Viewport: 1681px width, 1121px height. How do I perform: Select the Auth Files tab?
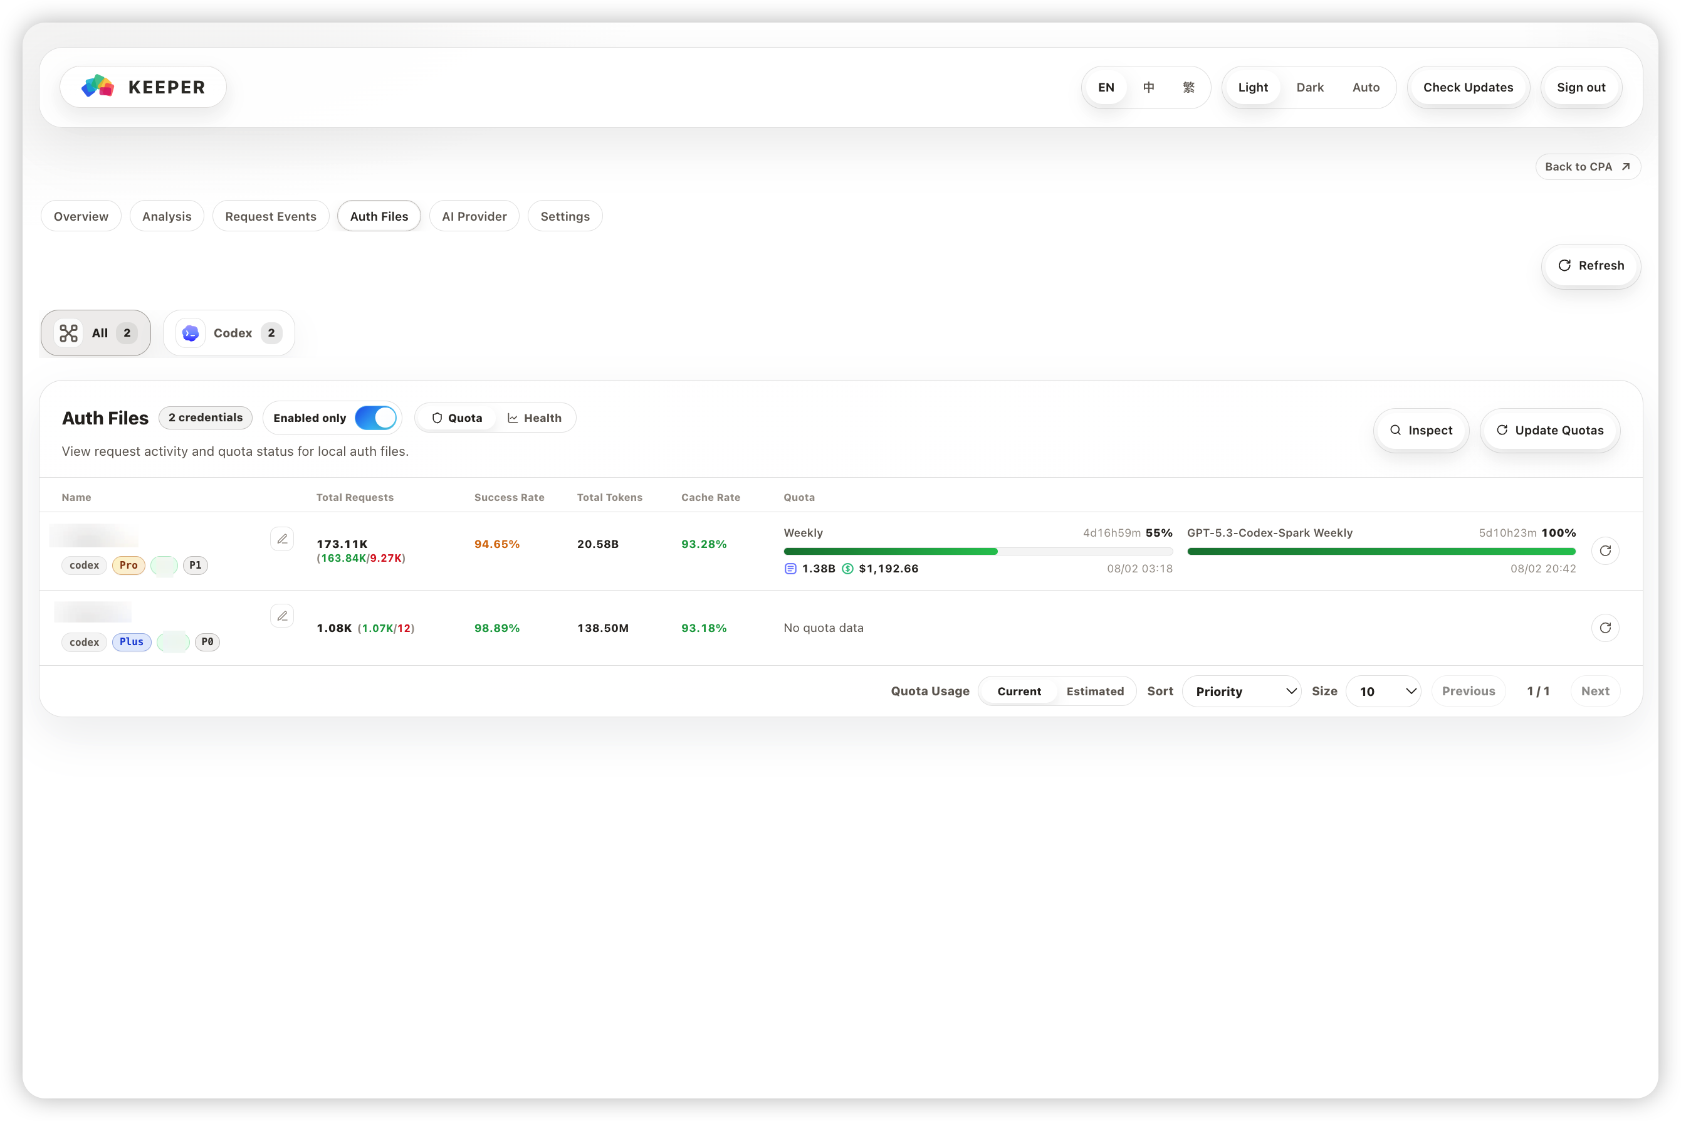tap(379, 216)
